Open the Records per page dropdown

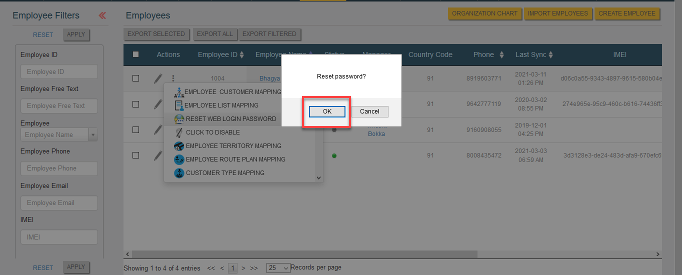pyautogui.click(x=278, y=268)
